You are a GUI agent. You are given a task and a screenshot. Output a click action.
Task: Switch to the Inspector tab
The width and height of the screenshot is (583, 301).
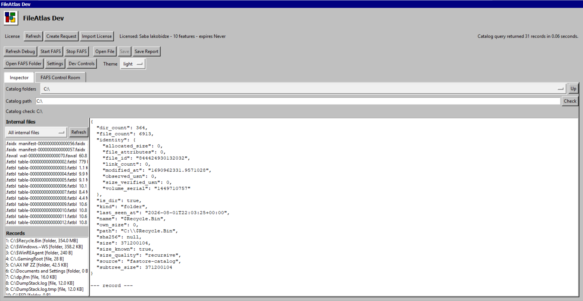(19, 77)
